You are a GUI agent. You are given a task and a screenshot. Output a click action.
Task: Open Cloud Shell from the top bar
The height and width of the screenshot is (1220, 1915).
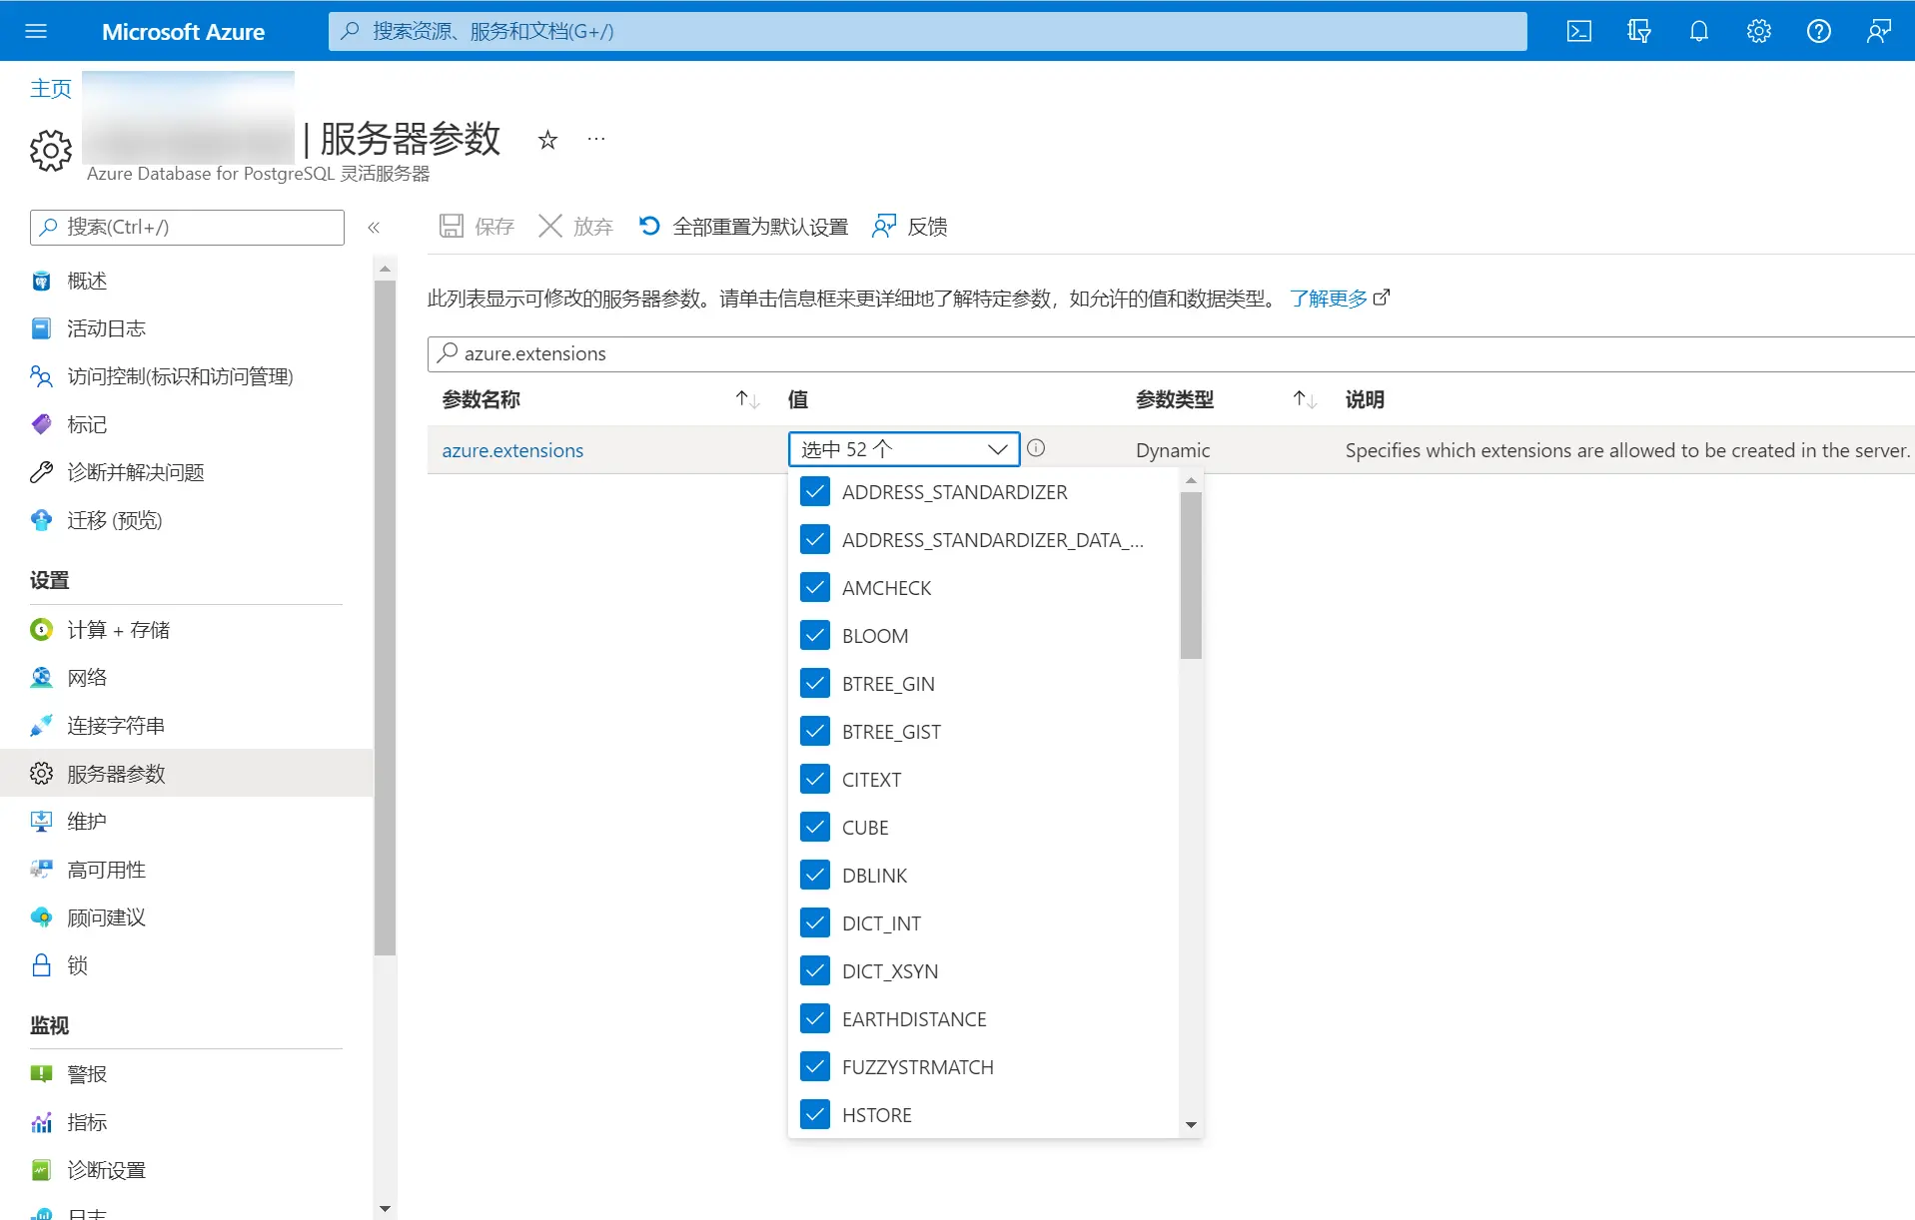click(x=1579, y=31)
